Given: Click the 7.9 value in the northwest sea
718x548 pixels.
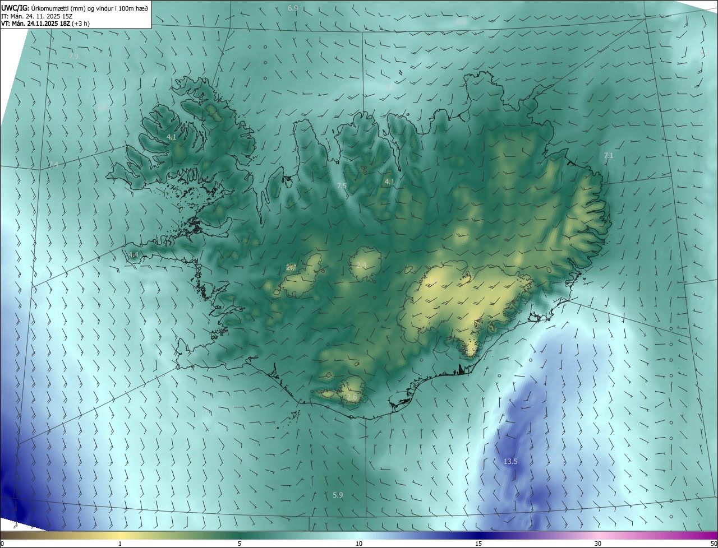Looking at the screenshot, I should tap(73, 57).
